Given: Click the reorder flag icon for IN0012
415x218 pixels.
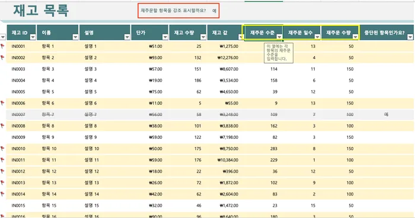Looking at the screenshot, I should click(2, 171).
